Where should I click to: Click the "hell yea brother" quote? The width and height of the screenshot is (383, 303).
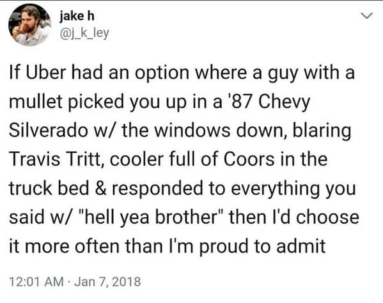click(x=151, y=217)
